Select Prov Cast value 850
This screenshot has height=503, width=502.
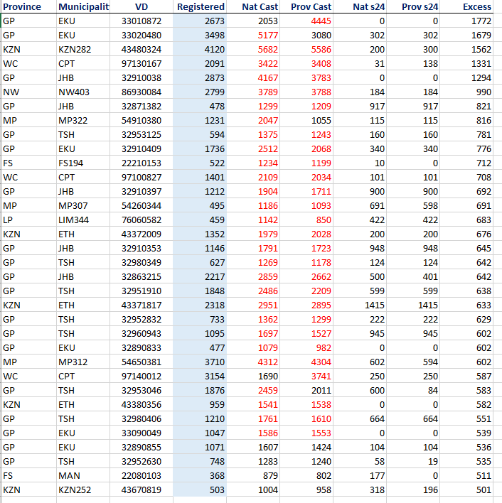(324, 220)
